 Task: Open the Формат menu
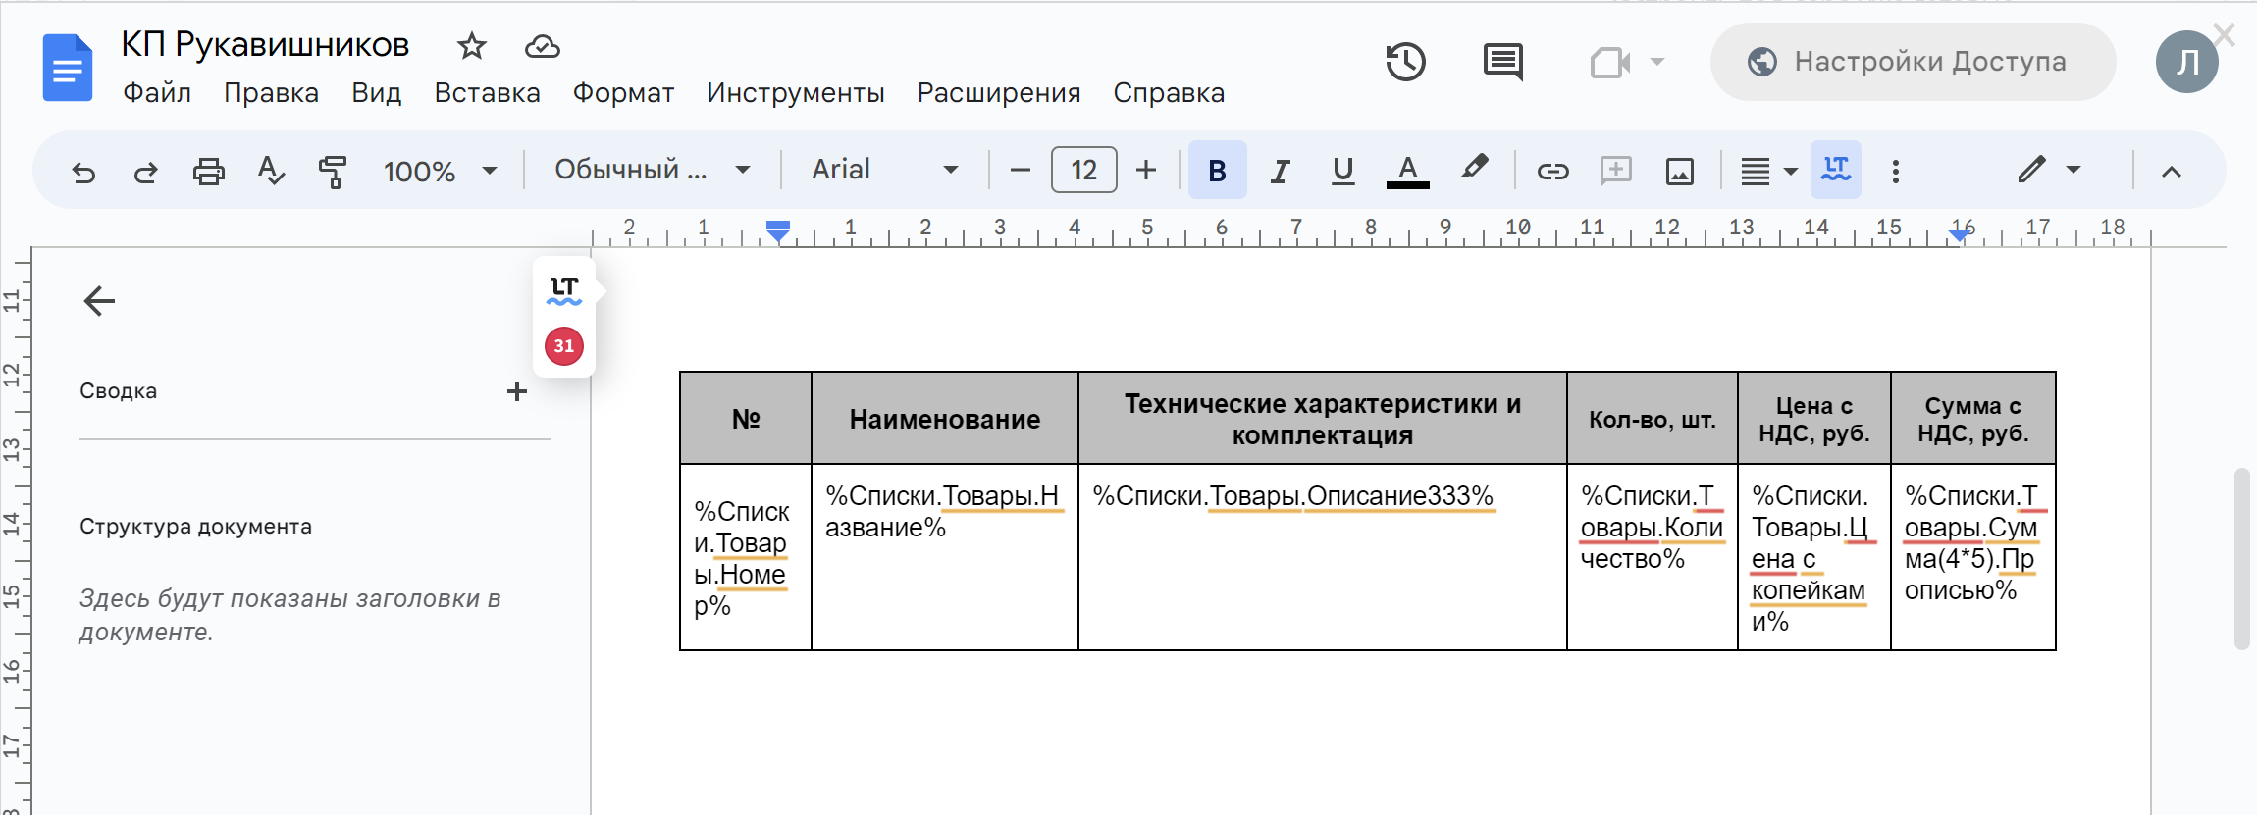point(623,93)
